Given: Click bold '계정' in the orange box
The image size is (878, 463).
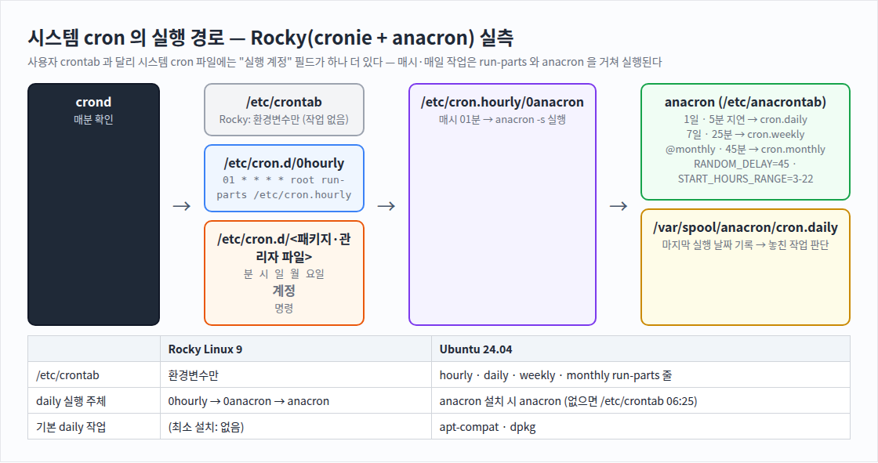Looking at the screenshot, I should (x=284, y=291).
